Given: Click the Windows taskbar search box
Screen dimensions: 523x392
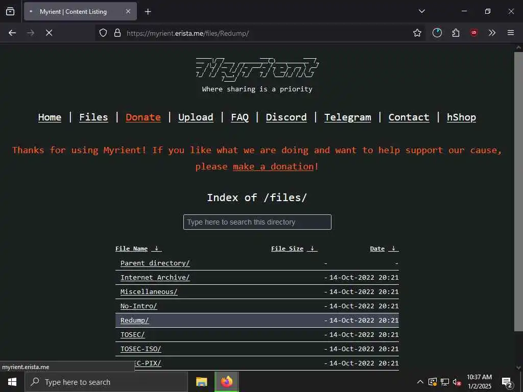Looking at the screenshot, I should (106, 382).
